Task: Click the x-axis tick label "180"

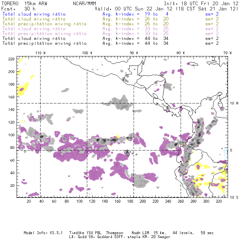Action: pos(130,201)
